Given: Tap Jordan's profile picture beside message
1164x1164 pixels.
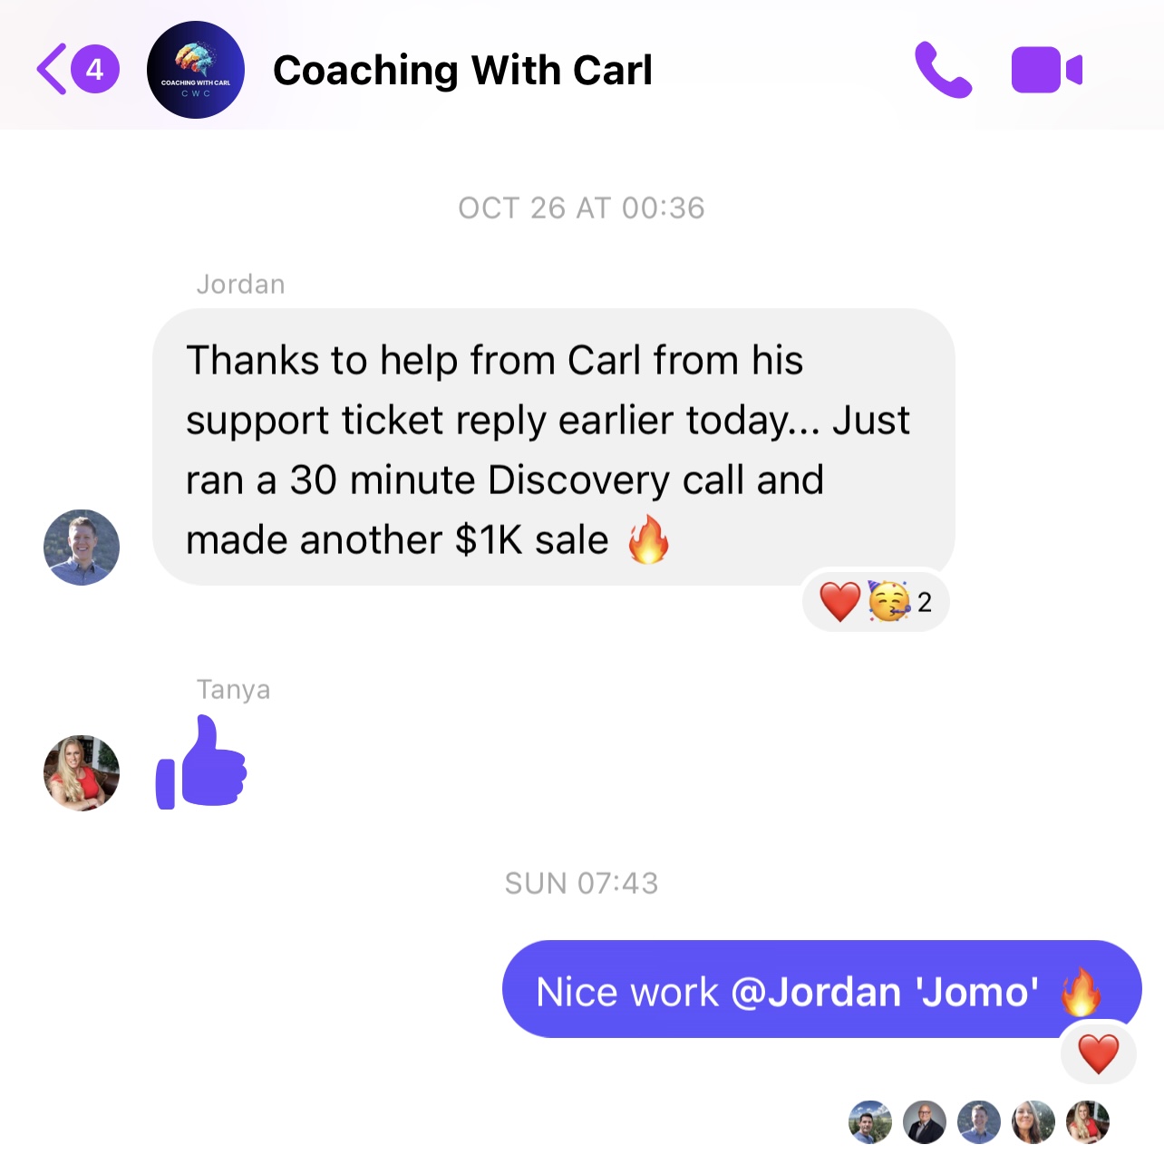Looking at the screenshot, I should tap(82, 548).
